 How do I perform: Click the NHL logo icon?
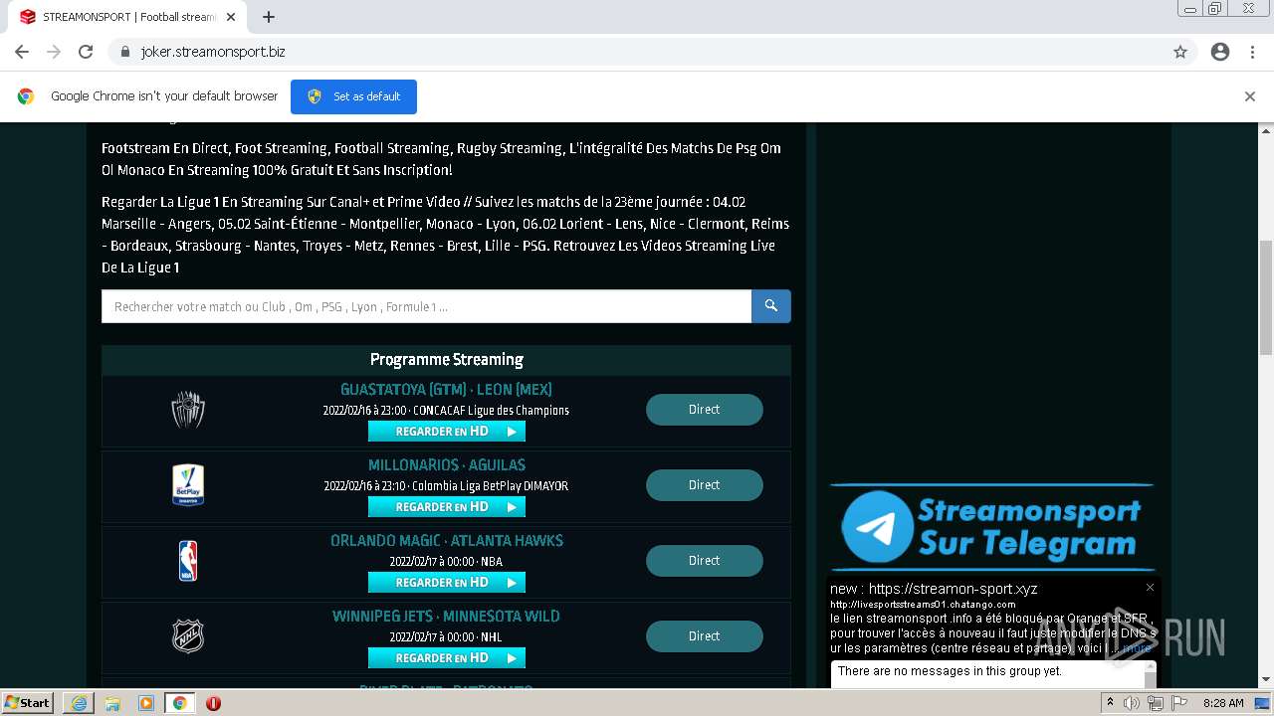coord(188,636)
